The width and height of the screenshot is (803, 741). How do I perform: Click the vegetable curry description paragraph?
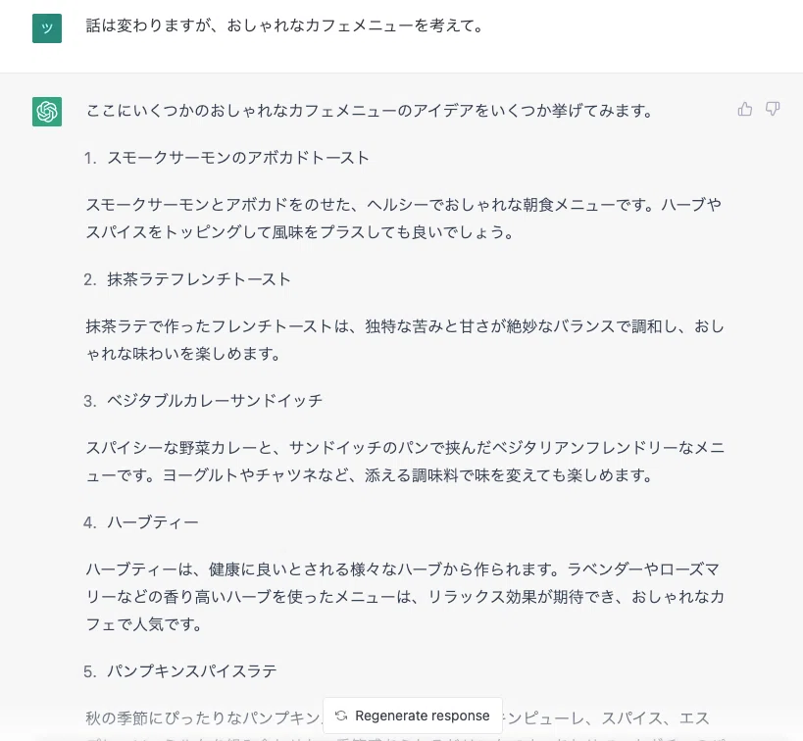[405, 462]
